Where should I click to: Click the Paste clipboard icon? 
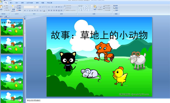click(x=1, y=7)
